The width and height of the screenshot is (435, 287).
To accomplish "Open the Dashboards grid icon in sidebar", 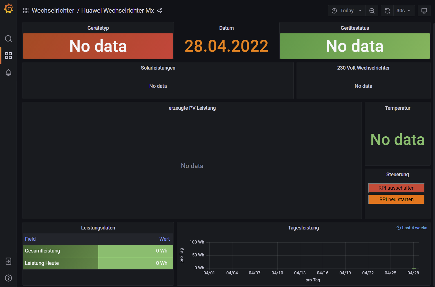I will click(8, 56).
